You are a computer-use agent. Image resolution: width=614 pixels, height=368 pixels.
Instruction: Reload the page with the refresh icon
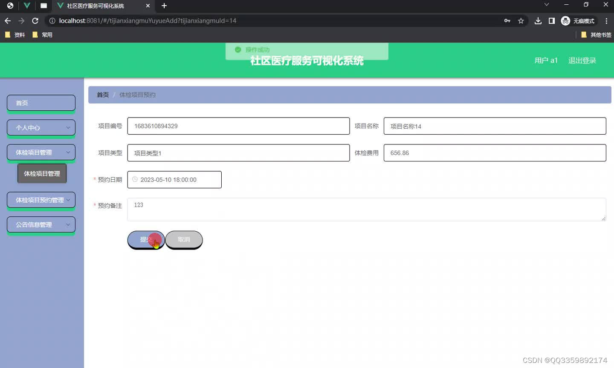pos(35,20)
